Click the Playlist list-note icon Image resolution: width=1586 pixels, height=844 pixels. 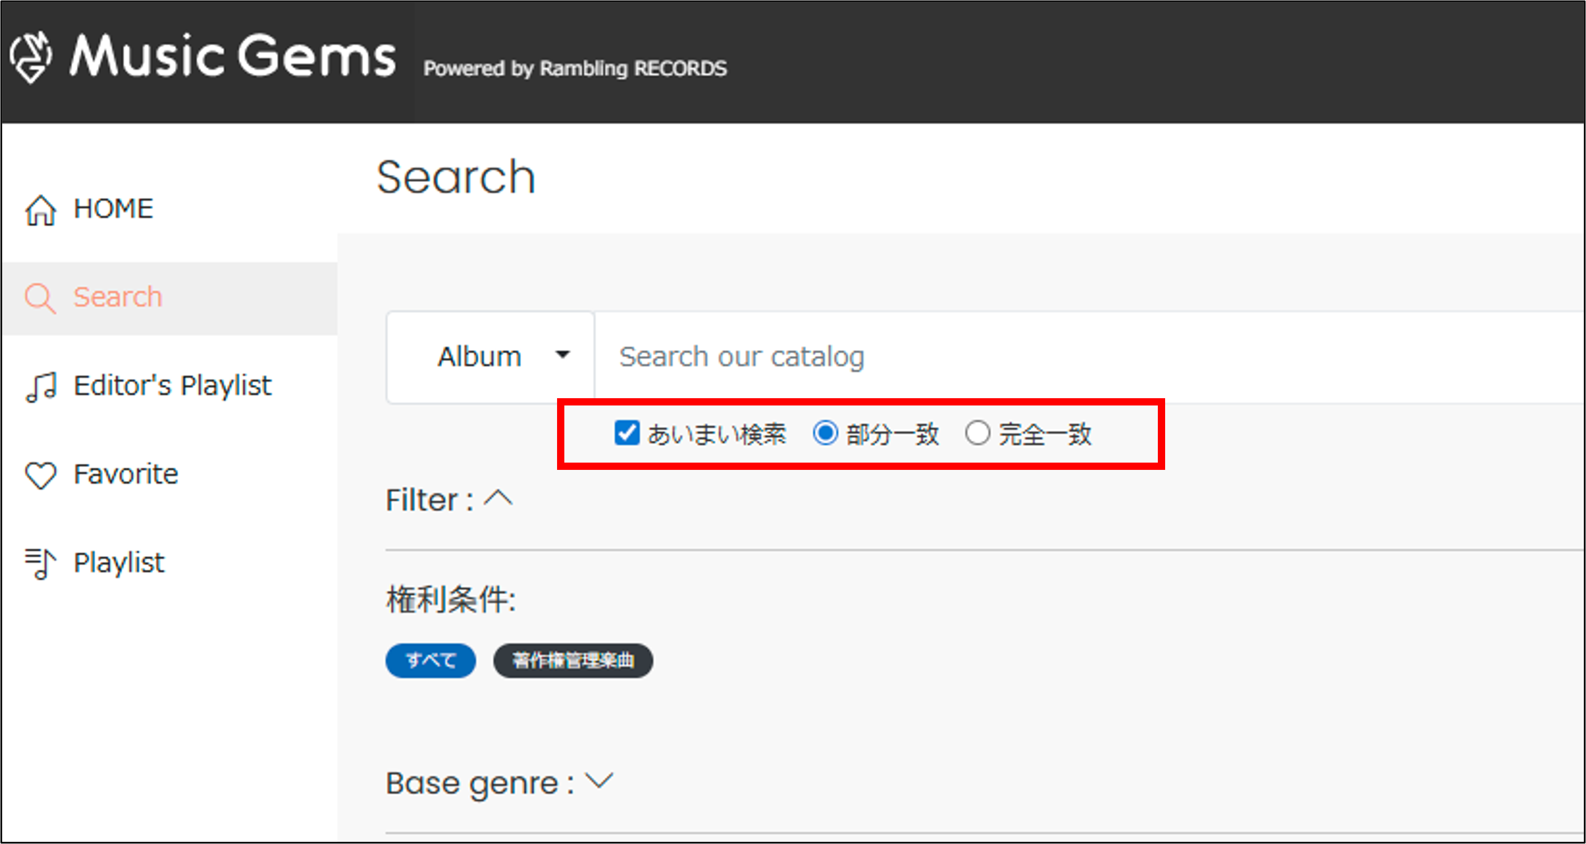click(41, 563)
